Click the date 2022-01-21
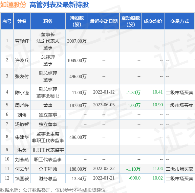This screenshot has height=193, width=195. click(104, 178)
